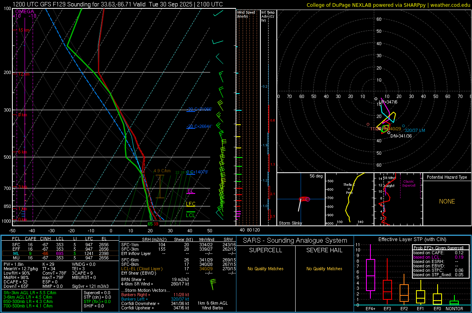
Task: Click the green 1km & 6km wind barb icon
Action: pyautogui.click(x=213, y=284)
